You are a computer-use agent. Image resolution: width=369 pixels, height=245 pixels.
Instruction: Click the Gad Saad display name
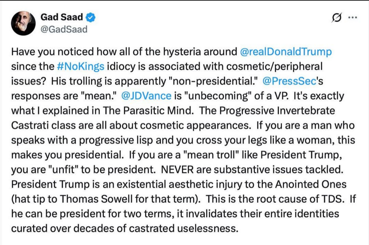pyautogui.click(x=62, y=18)
